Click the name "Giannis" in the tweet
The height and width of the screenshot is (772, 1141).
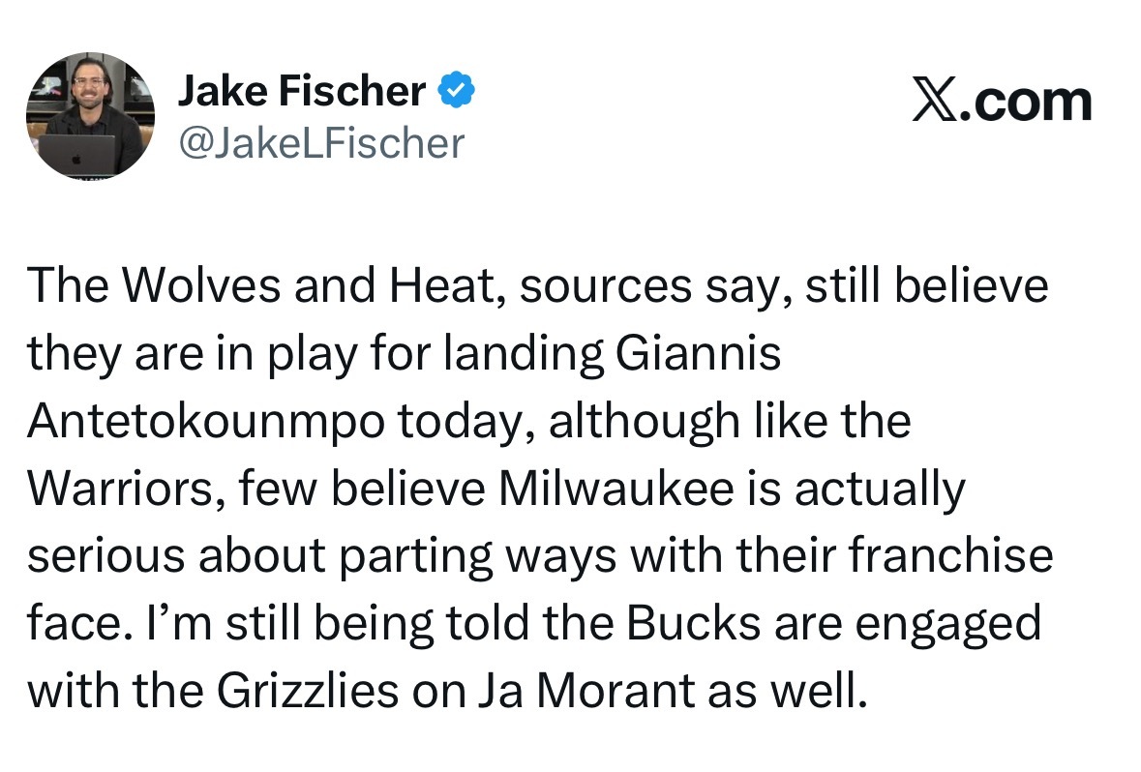tap(699, 353)
